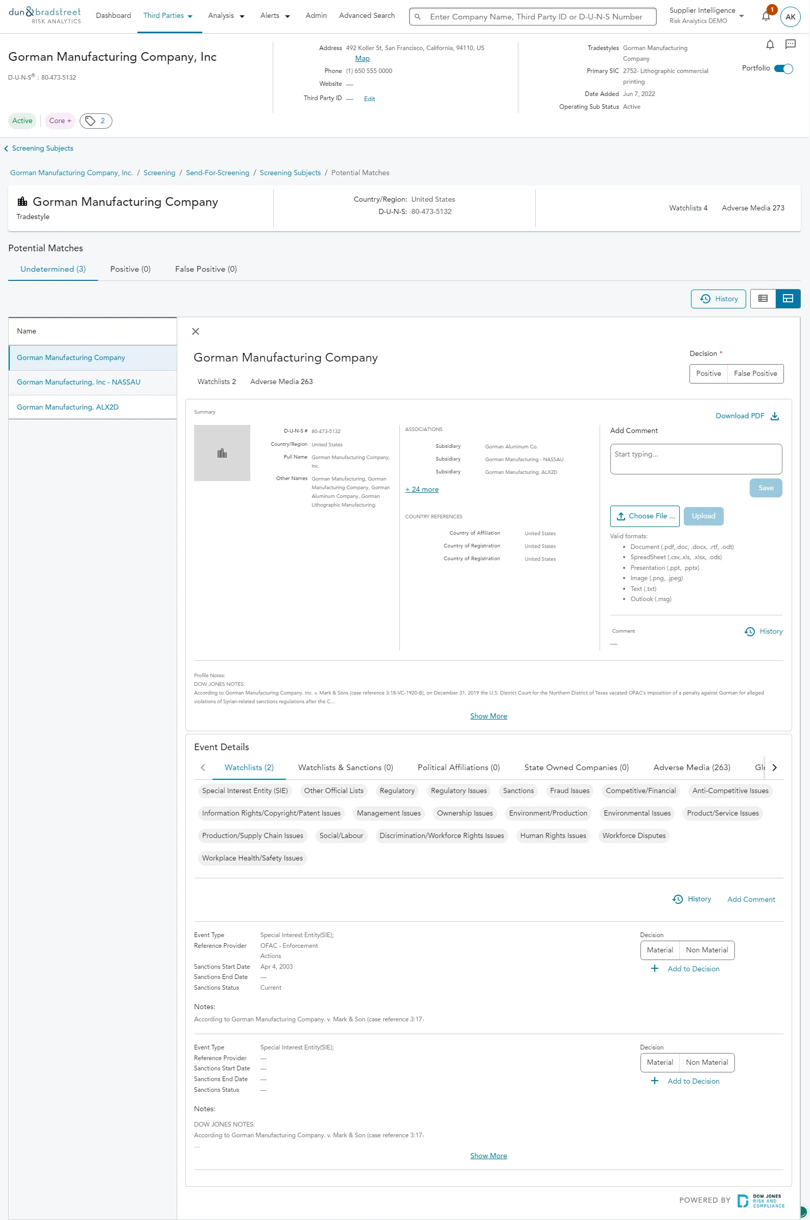This screenshot has width=810, height=1220.
Task: Open comment History beside the Comment label
Action: (763, 631)
